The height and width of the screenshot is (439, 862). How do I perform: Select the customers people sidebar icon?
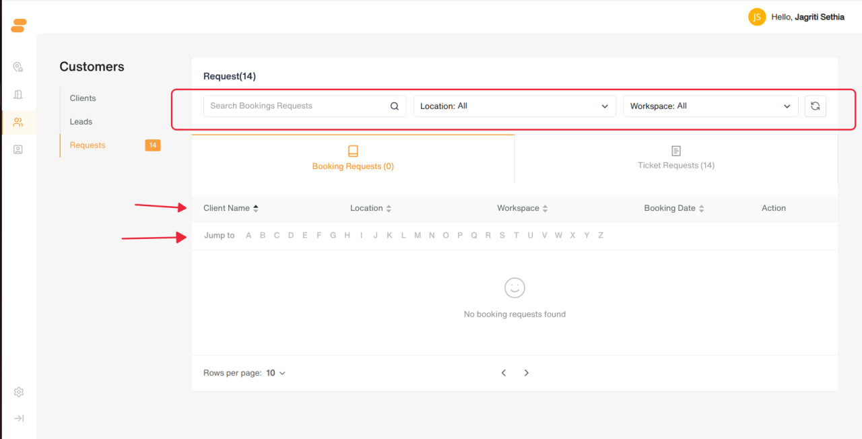click(18, 122)
